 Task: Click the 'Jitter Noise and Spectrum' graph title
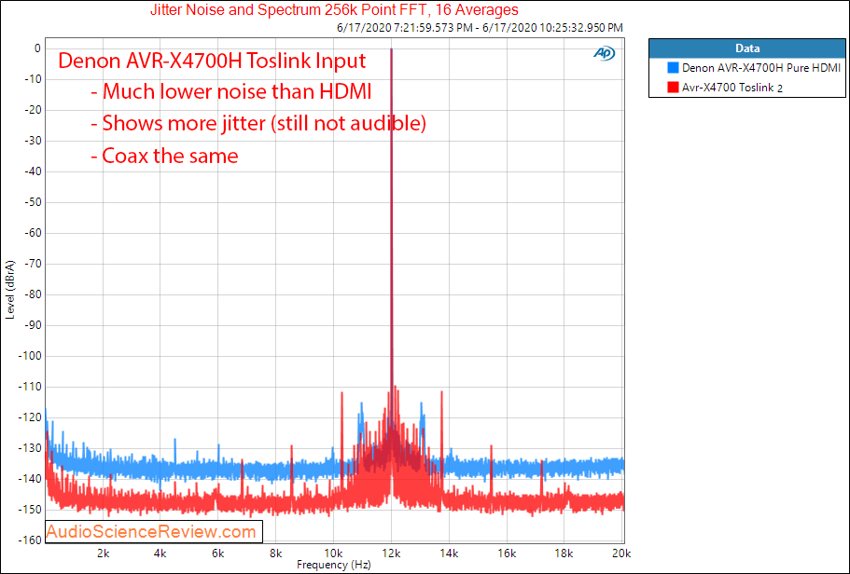pos(334,9)
